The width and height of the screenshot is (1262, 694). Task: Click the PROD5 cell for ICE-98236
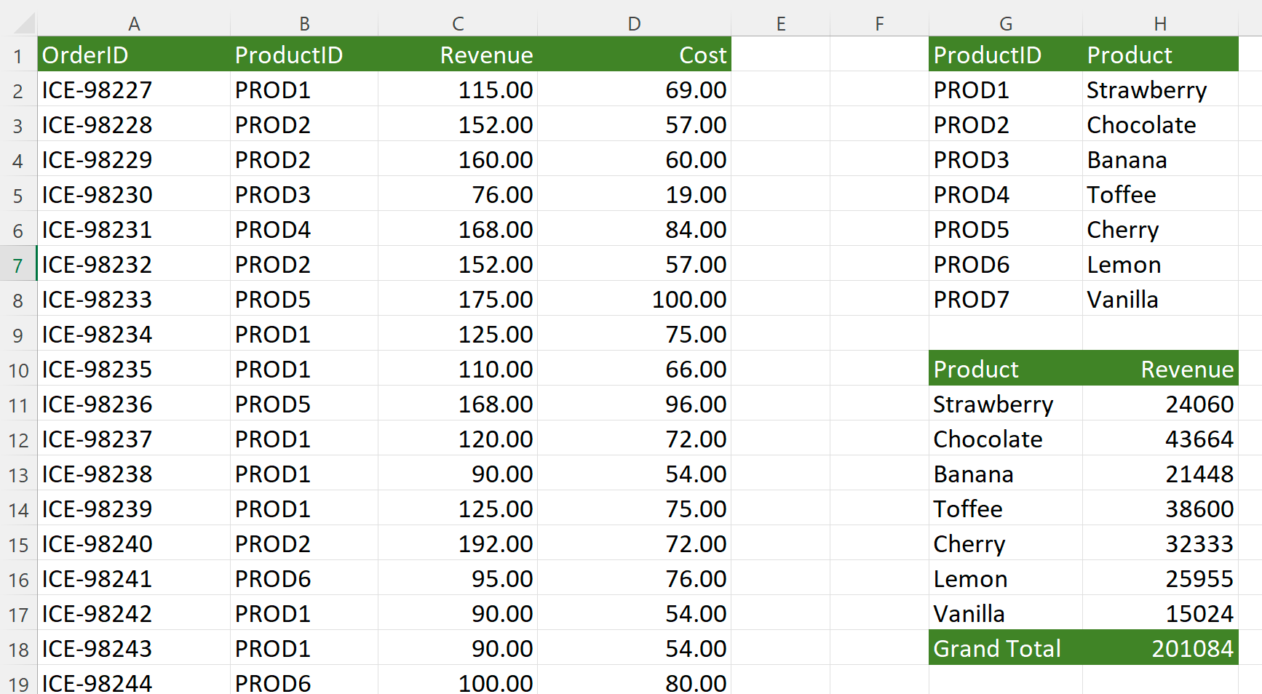click(273, 404)
